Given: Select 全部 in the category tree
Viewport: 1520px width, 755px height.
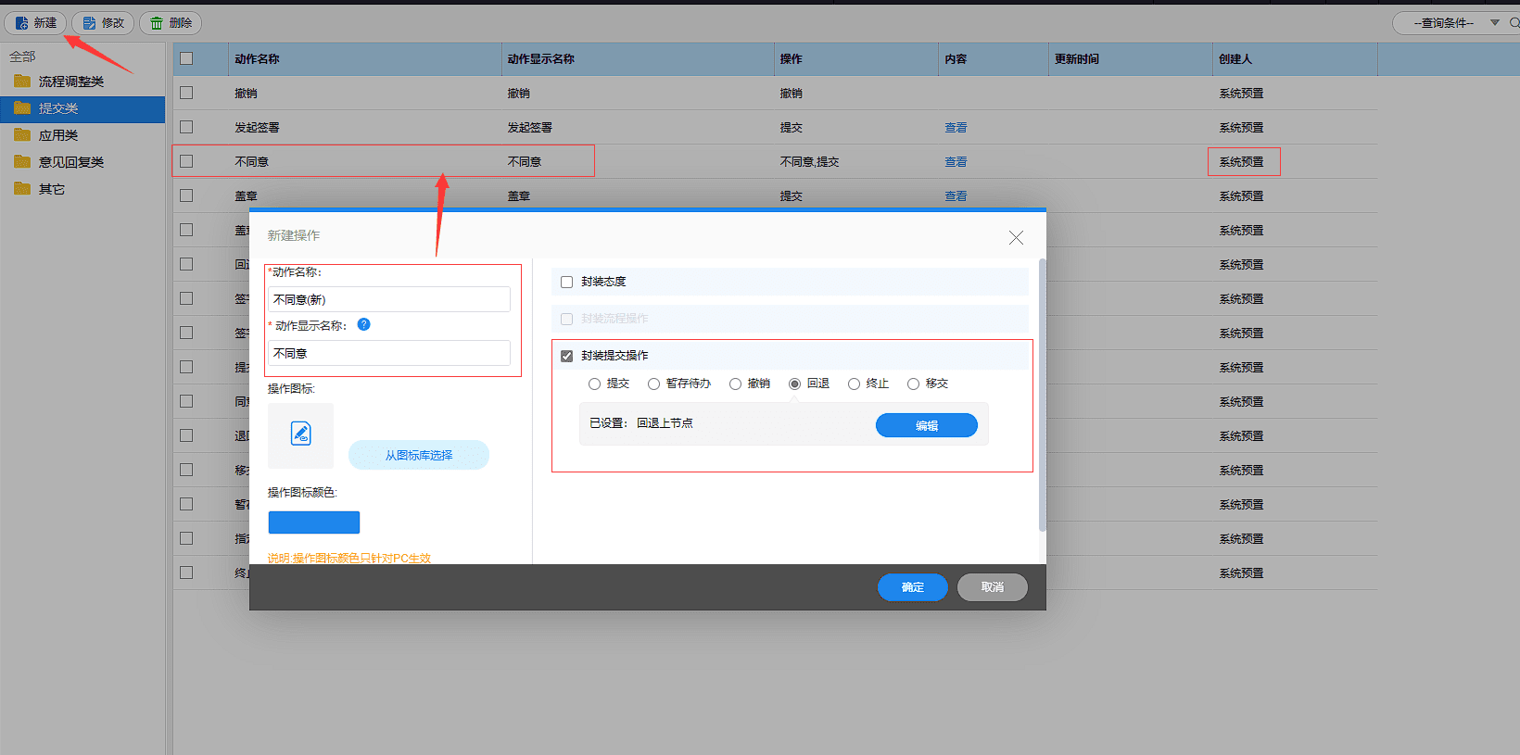Looking at the screenshot, I should (22, 57).
